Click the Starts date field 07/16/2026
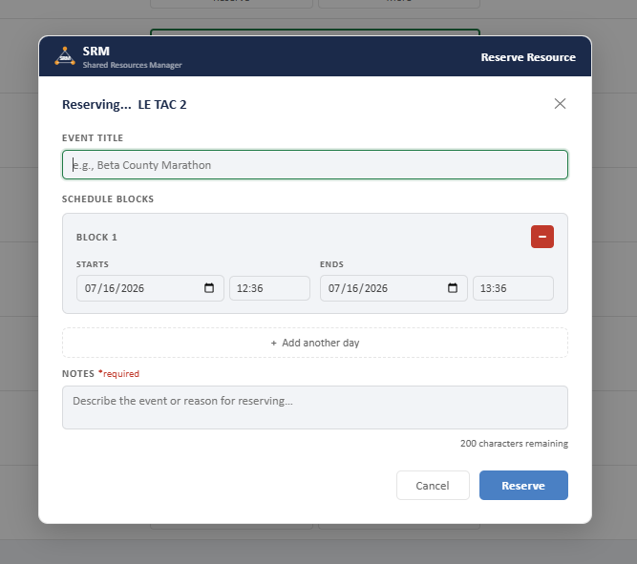 pos(150,288)
